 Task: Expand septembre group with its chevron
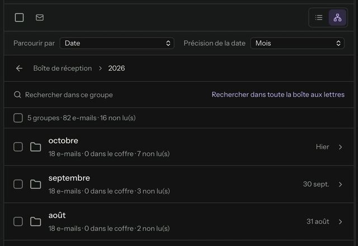pyautogui.click(x=341, y=184)
